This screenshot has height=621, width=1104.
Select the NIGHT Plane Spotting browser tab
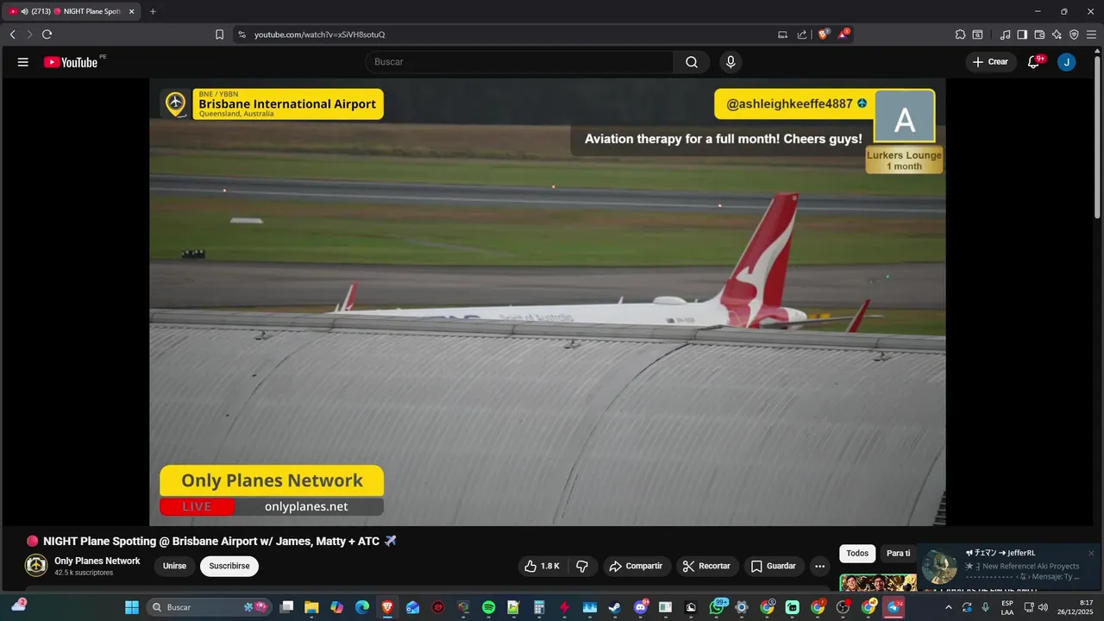point(71,11)
